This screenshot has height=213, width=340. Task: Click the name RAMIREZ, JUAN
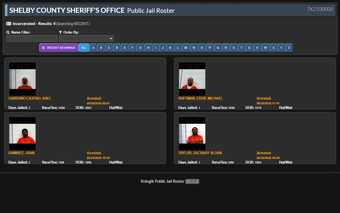22,153
